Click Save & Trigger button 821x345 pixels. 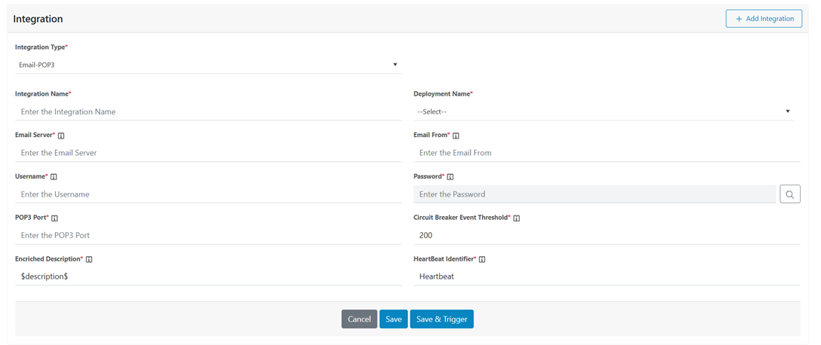tap(441, 319)
